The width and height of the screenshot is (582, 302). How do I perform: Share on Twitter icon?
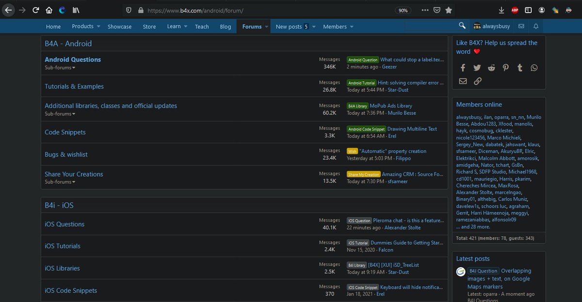477,68
